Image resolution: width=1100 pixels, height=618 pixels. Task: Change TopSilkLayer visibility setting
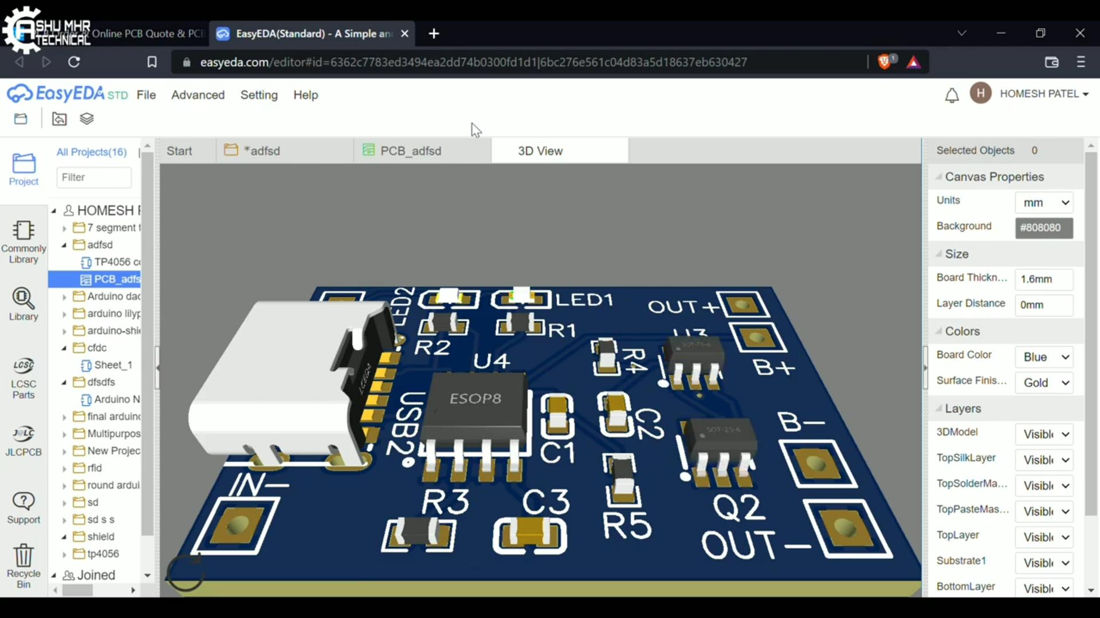tap(1044, 459)
